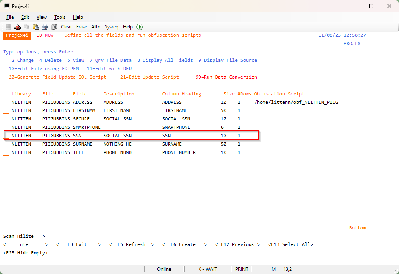The height and width of the screenshot is (274, 399).
Task: Click F13 Select All button
Action: click(x=290, y=244)
